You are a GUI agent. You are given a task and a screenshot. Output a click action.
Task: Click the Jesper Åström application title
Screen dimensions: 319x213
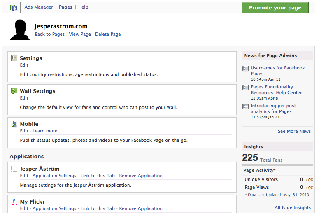point(40,169)
